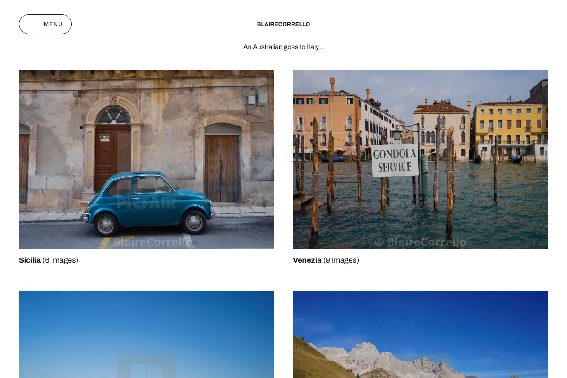Select the '(9 Images)' count text
Image resolution: width=567 pixels, height=378 pixels.
pos(341,260)
